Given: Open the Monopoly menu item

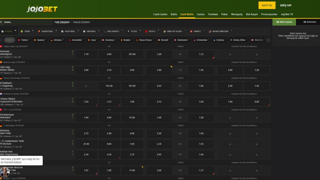Looking at the screenshot, I should click(237, 14).
